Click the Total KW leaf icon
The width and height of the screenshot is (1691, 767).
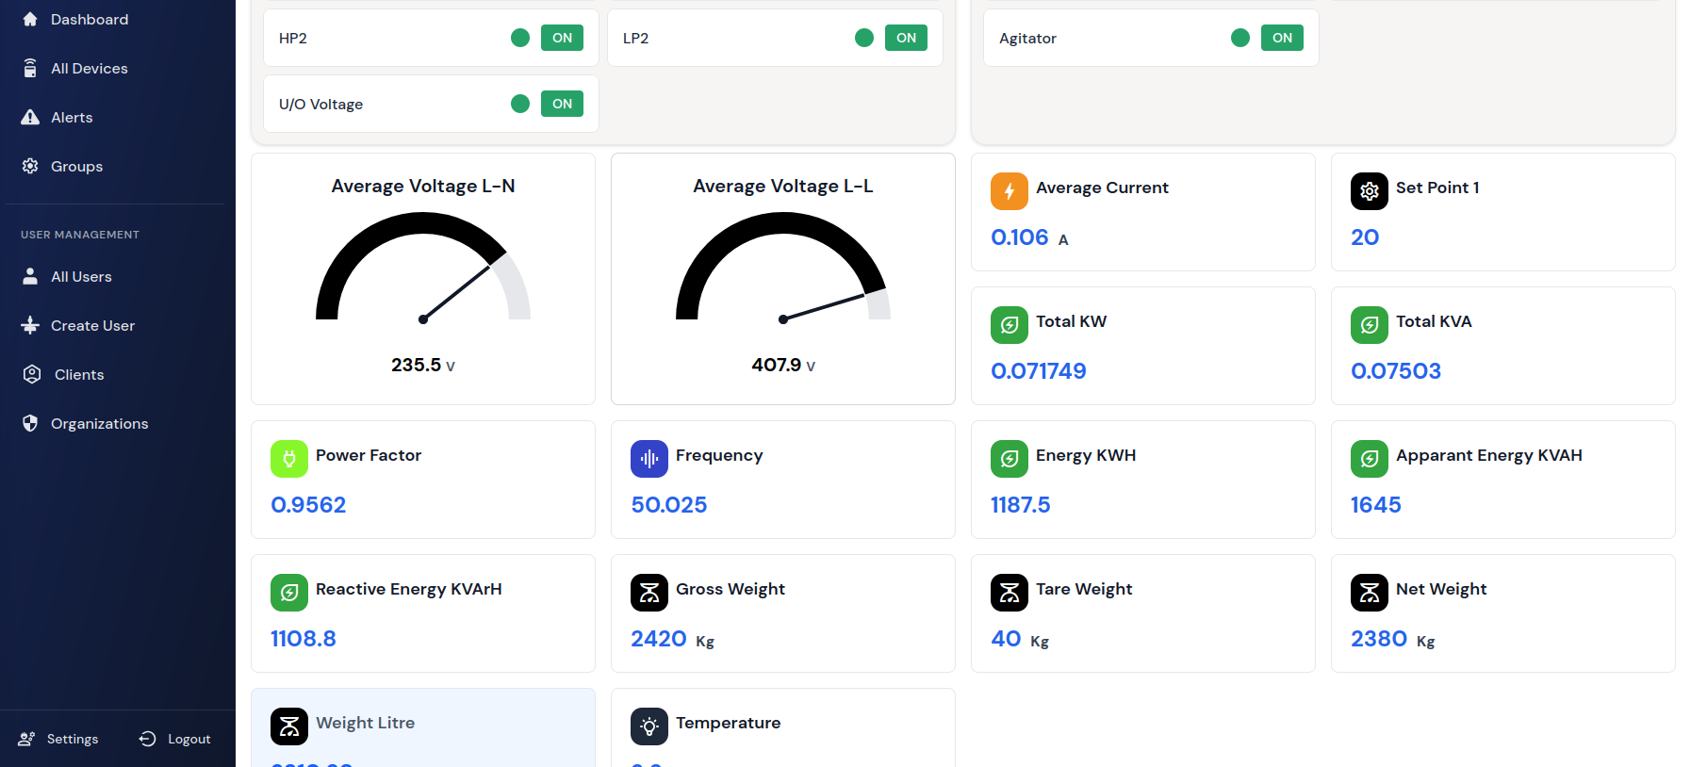click(1010, 325)
